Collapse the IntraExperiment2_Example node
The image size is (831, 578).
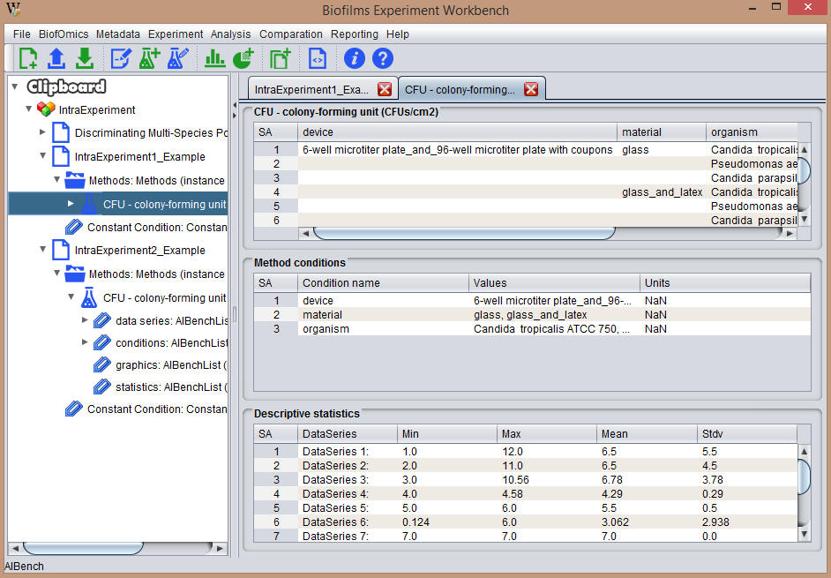(x=43, y=249)
